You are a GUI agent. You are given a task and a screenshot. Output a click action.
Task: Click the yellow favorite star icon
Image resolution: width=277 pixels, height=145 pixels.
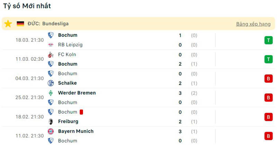point(8,24)
